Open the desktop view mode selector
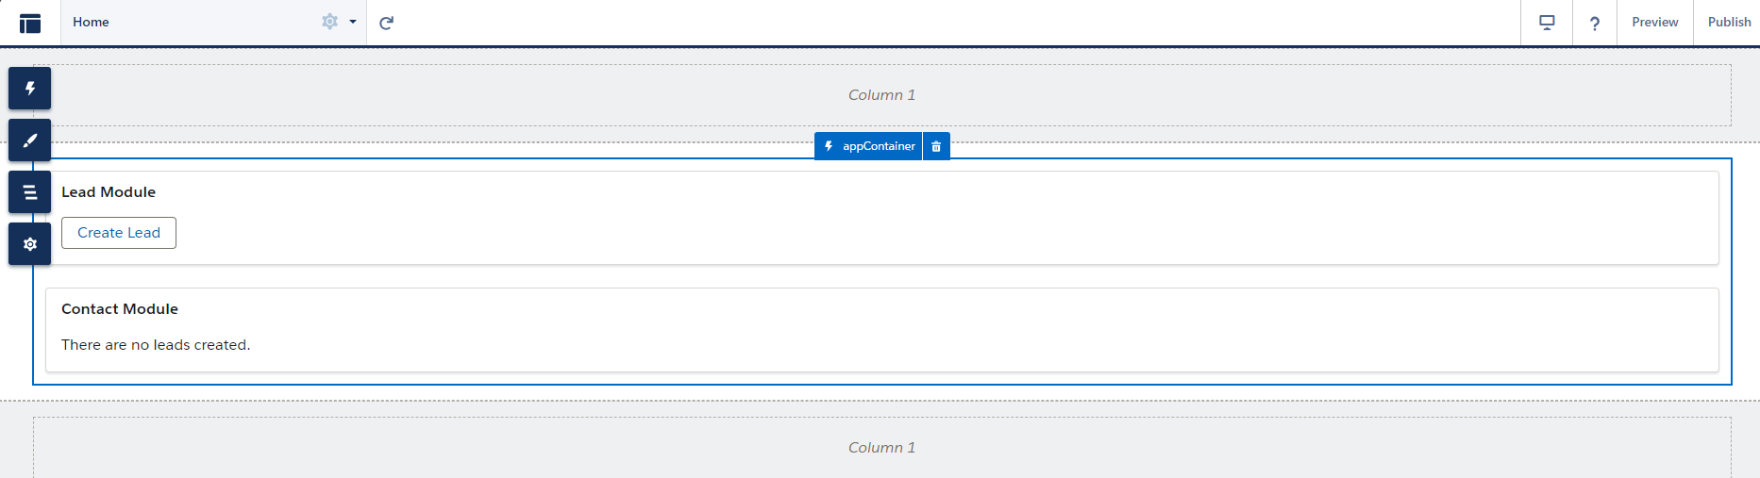The height and width of the screenshot is (478, 1760). click(x=1547, y=23)
